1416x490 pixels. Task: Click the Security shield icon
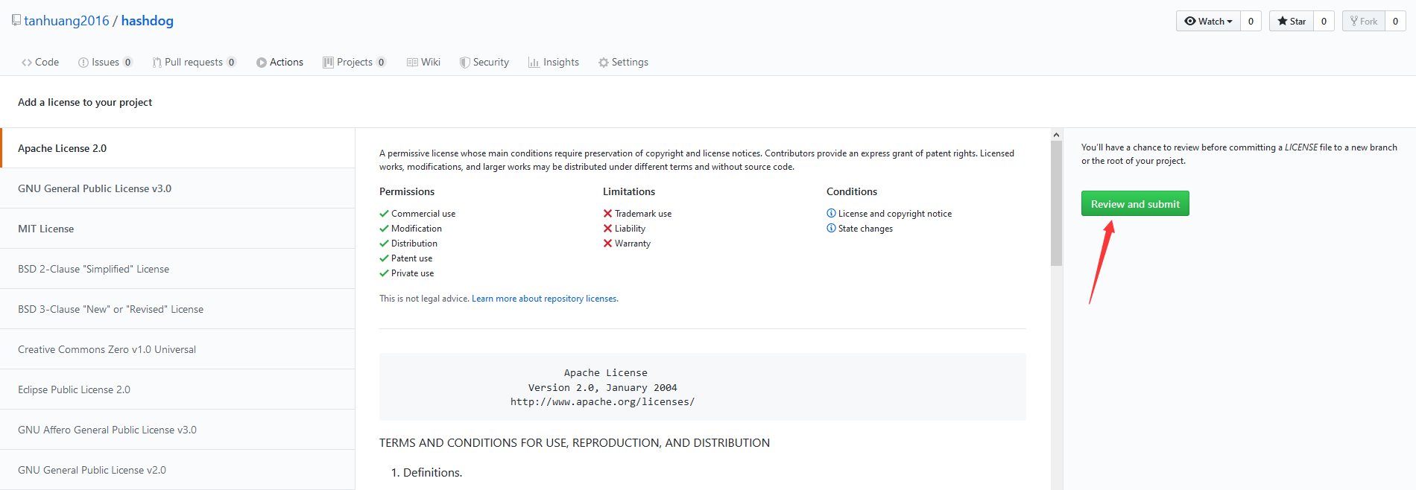(464, 63)
